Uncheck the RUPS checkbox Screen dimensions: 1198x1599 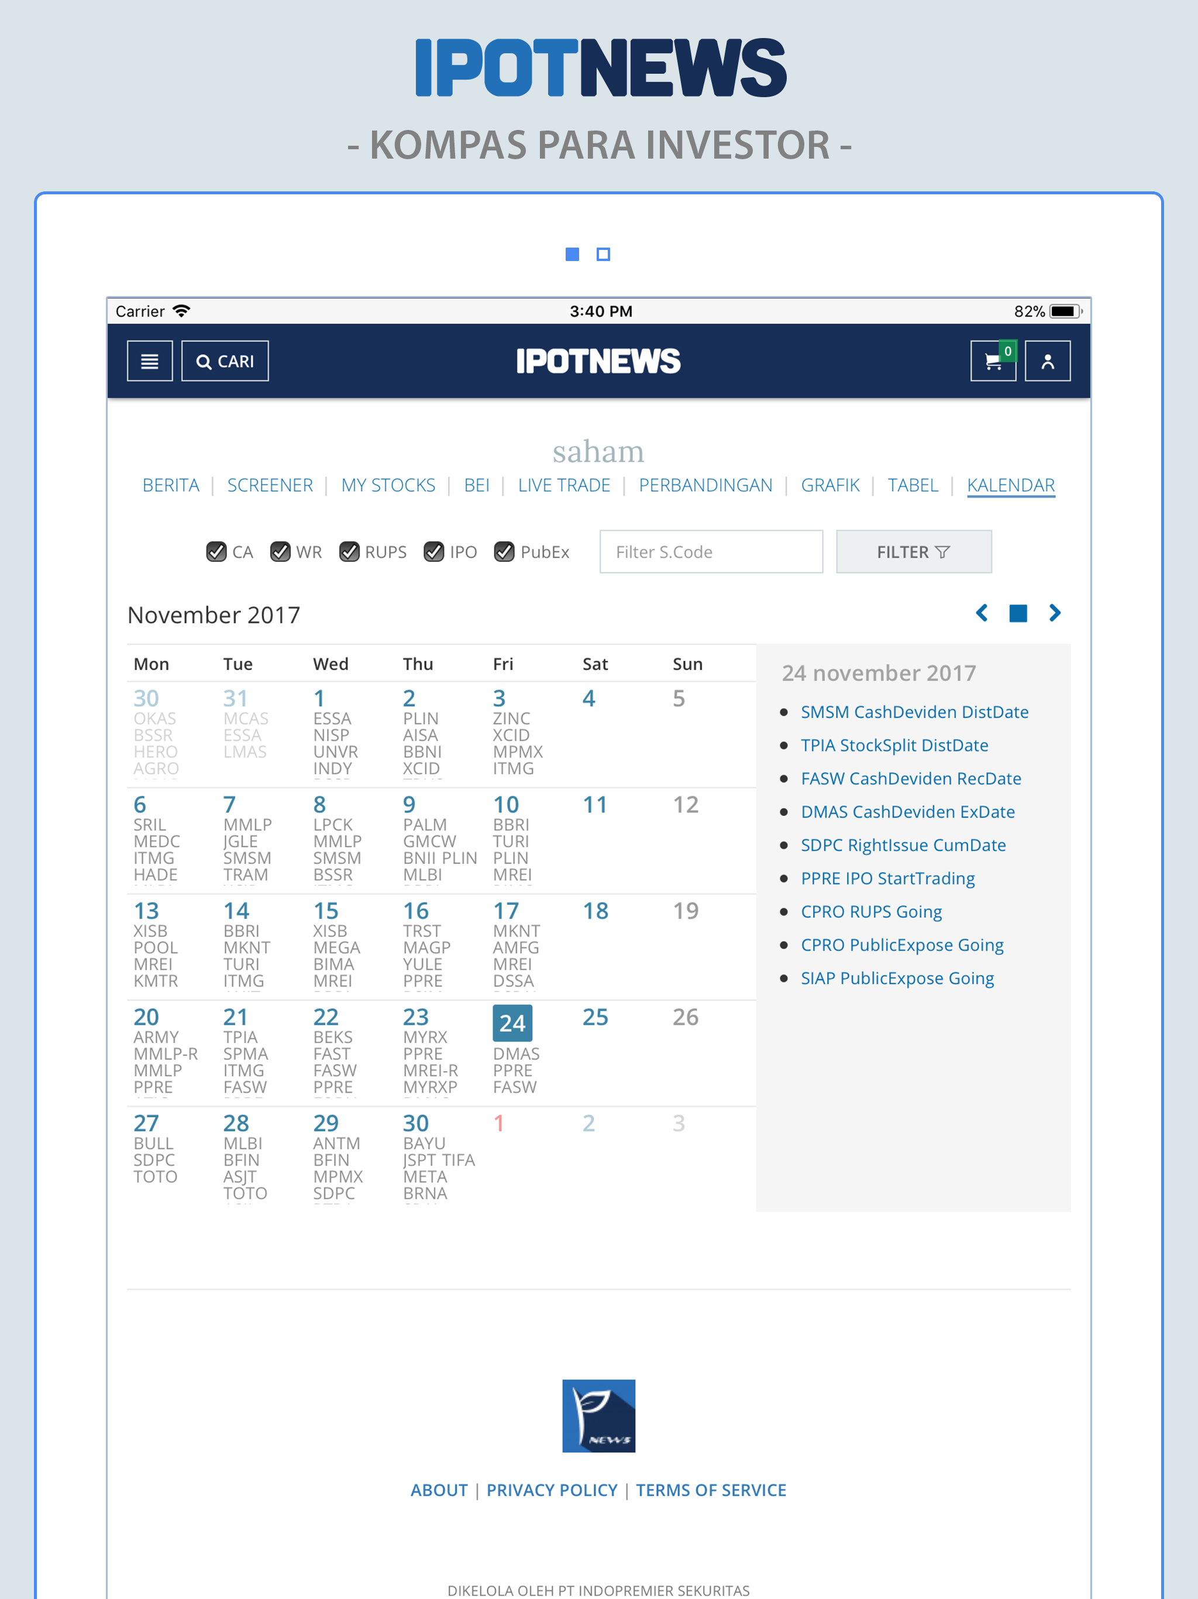click(350, 551)
